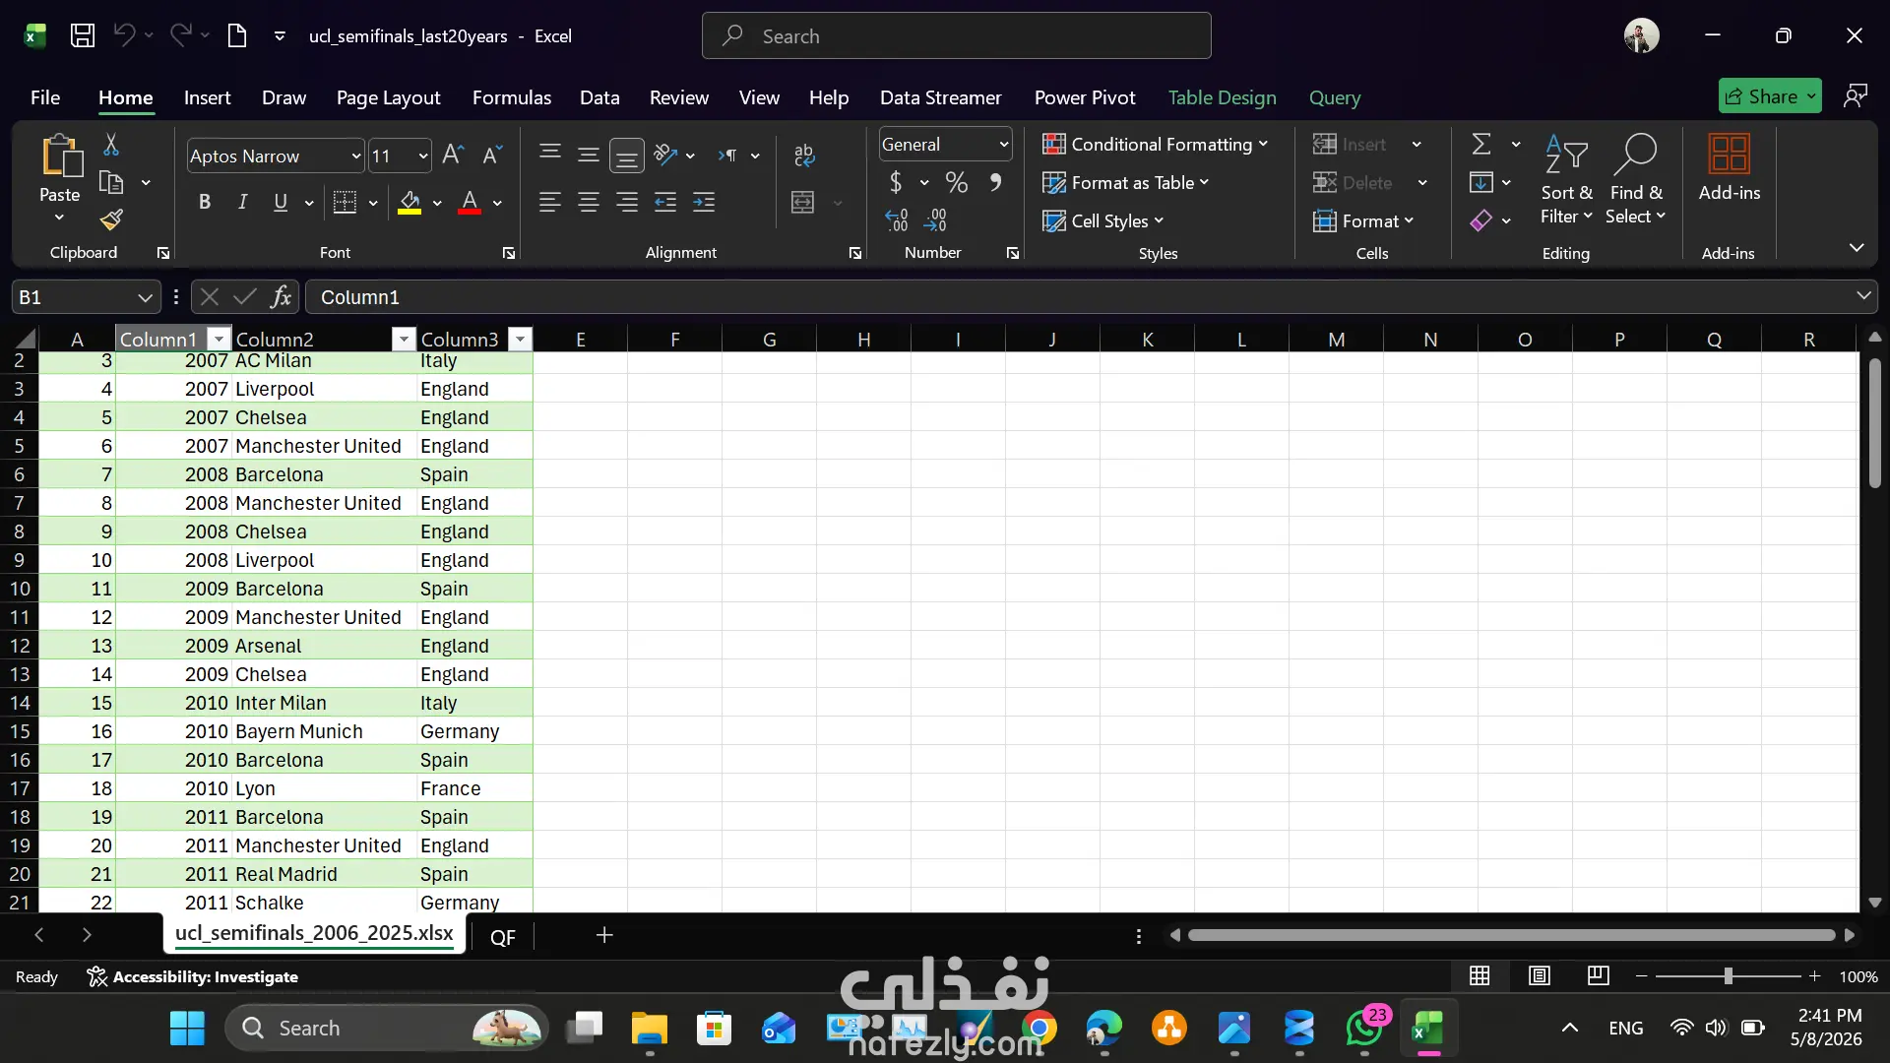Open the Column3 filter dropdown
1890x1063 pixels.
520,340
